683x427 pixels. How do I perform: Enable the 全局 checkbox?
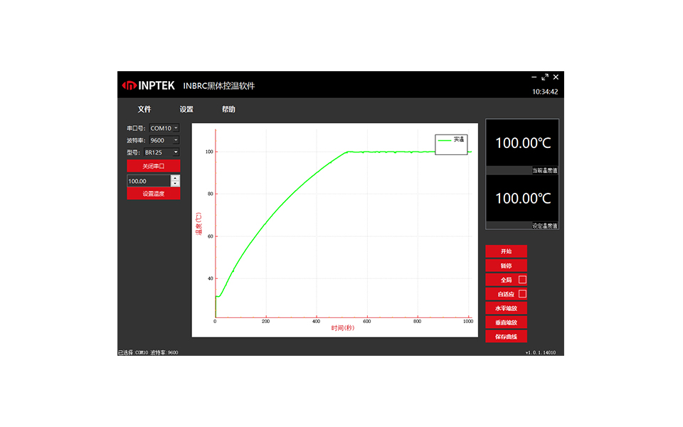(x=522, y=280)
